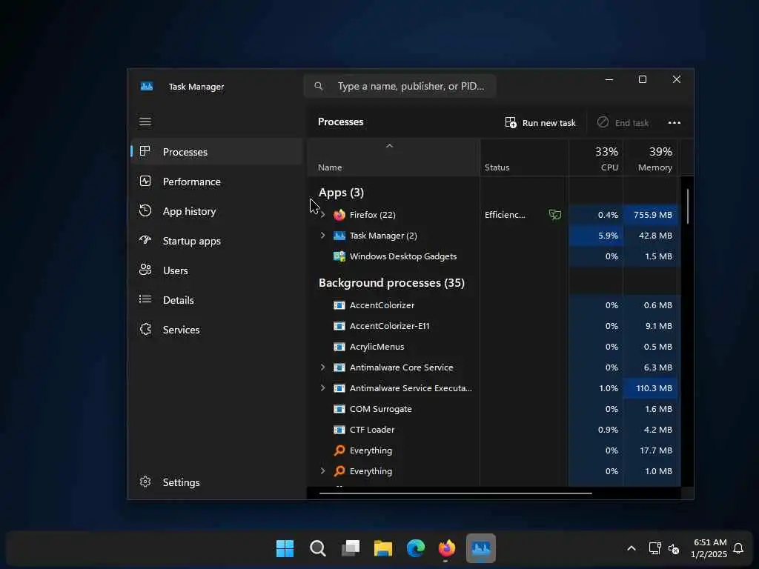The image size is (759, 569).
Task: Click the App history clock icon
Action: (x=145, y=210)
